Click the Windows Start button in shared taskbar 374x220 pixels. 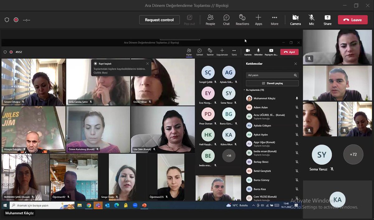click(5, 205)
